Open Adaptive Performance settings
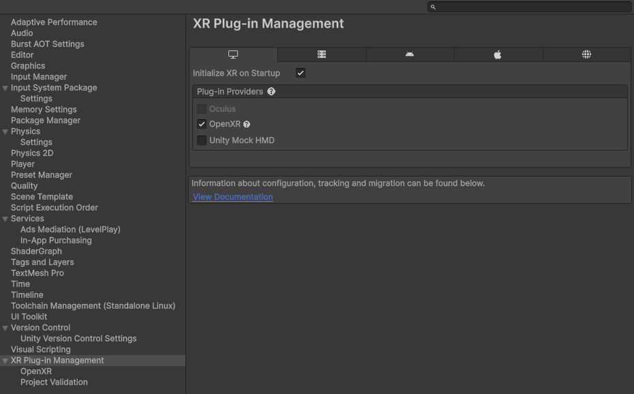 pyautogui.click(x=54, y=22)
